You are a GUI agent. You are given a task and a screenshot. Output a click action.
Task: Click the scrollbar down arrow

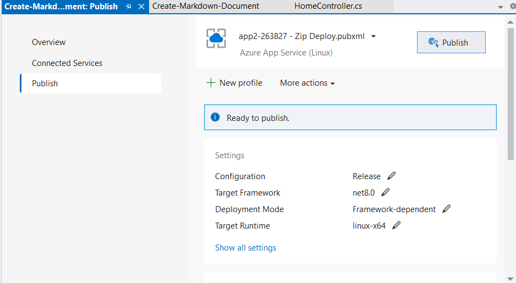coord(510,279)
